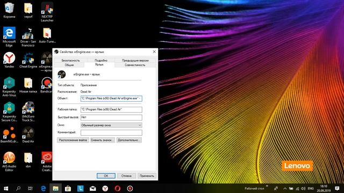Image resolution: width=344 pixels, height=193 pixels.
Task: Select the Yandex browser desktop icon
Action: [9, 60]
